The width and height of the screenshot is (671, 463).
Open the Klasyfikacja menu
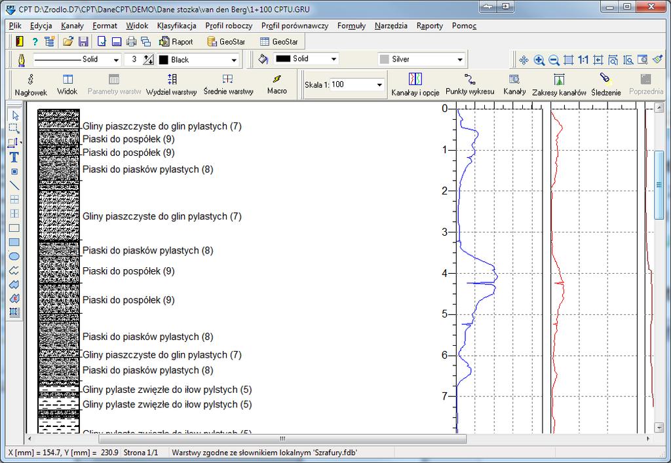point(177,26)
